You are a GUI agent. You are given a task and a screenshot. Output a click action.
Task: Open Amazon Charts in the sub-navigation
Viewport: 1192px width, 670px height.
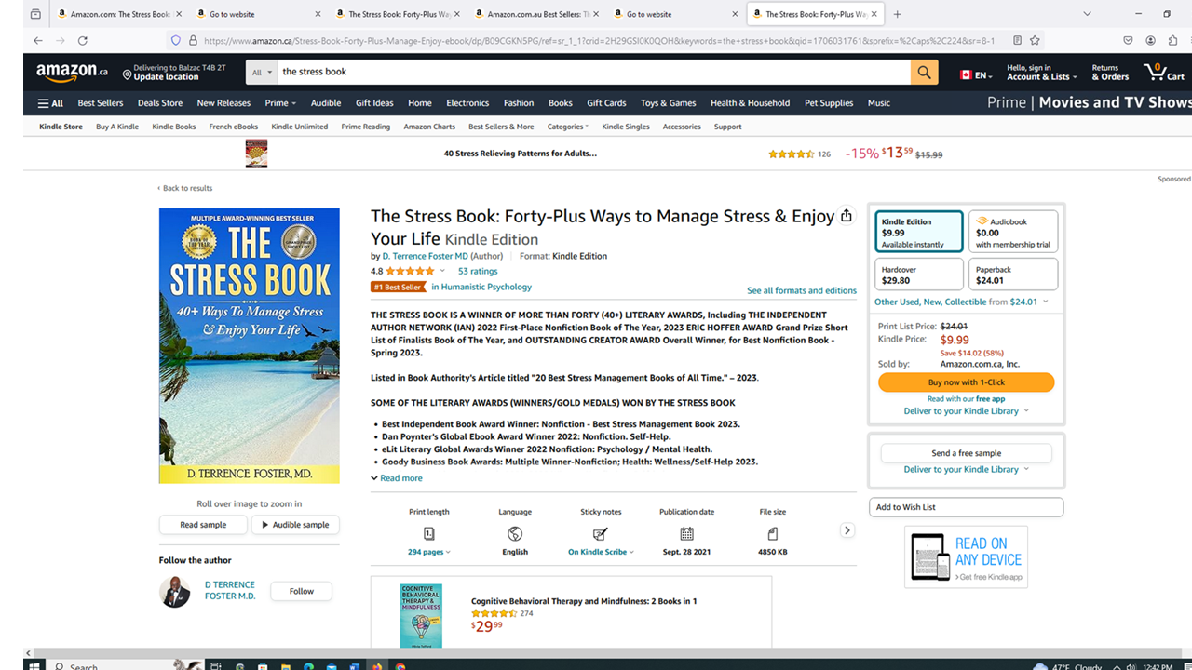[429, 127]
